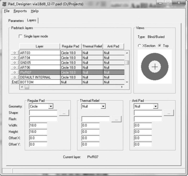Select the BOTTOM layer row
This screenshot has width=188, height=176.
[x=72, y=82]
